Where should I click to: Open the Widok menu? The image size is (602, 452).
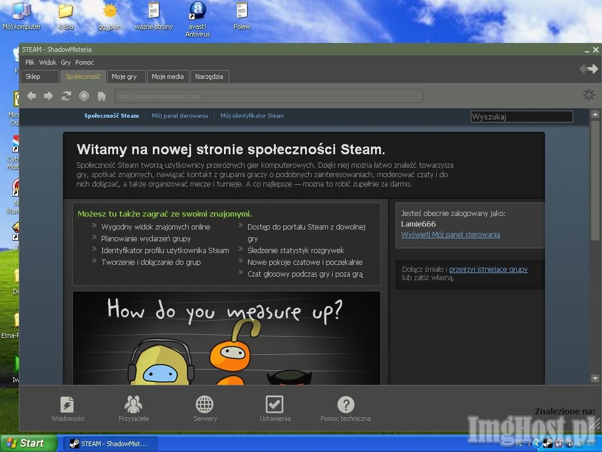(48, 62)
